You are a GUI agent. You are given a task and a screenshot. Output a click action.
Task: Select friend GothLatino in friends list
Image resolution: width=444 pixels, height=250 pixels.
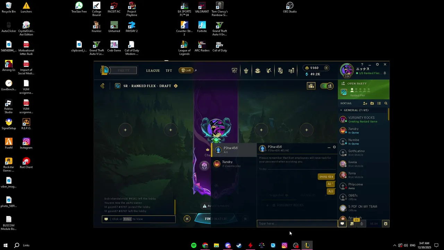(x=363, y=153)
